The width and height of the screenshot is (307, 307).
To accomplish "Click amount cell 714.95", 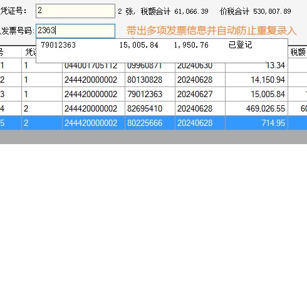I will tap(257, 123).
